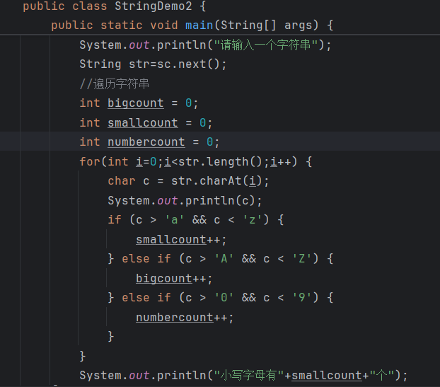440x387 pixels.
Task: Click the string "小写字母有"
Action: point(249,376)
